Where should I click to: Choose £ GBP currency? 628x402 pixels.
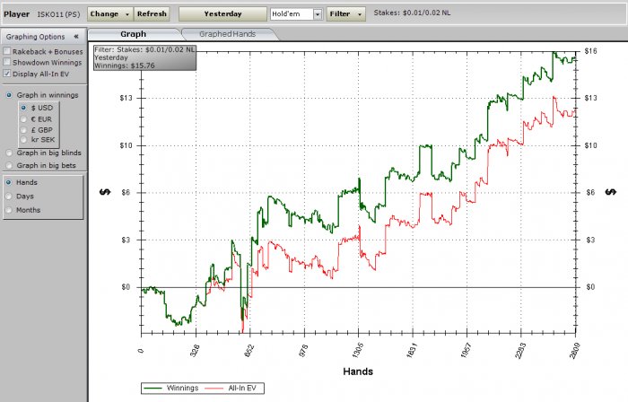23,130
